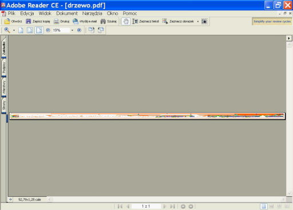Click zoom in plus button
Viewport: 293px width, 210px height.
pyautogui.click(x=79, y=30)
